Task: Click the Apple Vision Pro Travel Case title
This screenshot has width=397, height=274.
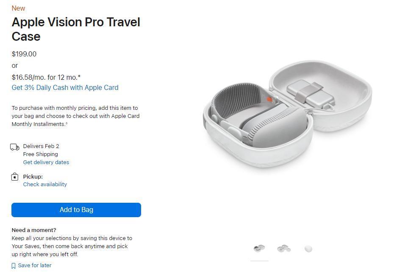Action: (x=76, y=29)
